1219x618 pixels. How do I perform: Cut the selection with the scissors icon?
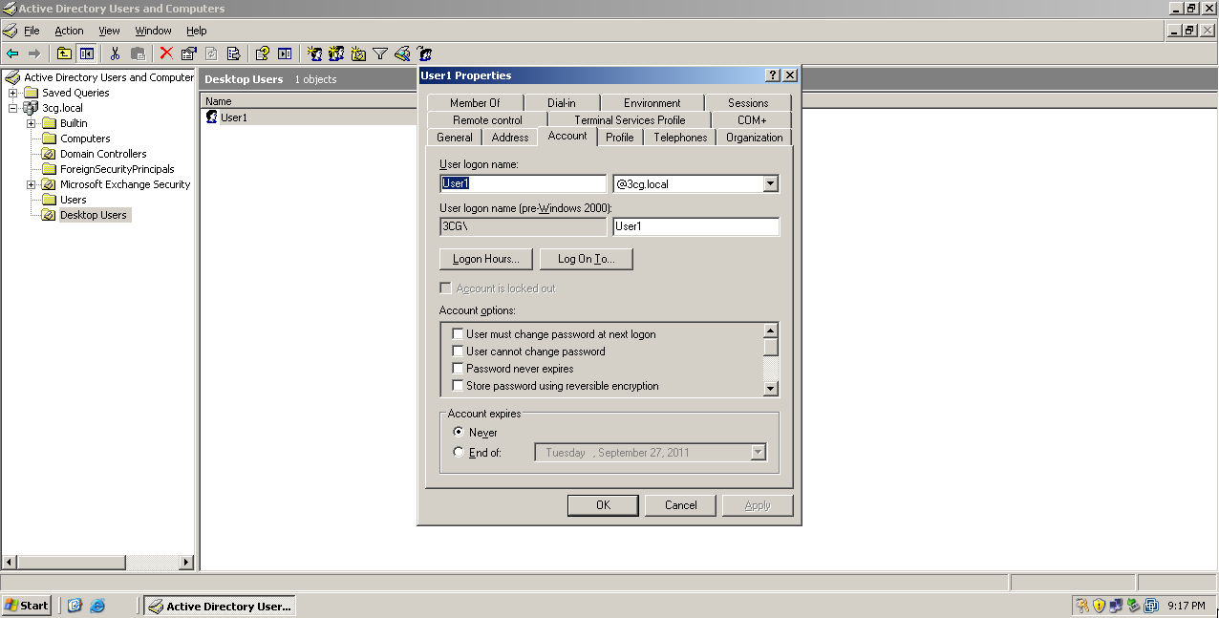(x=115, y=53)
